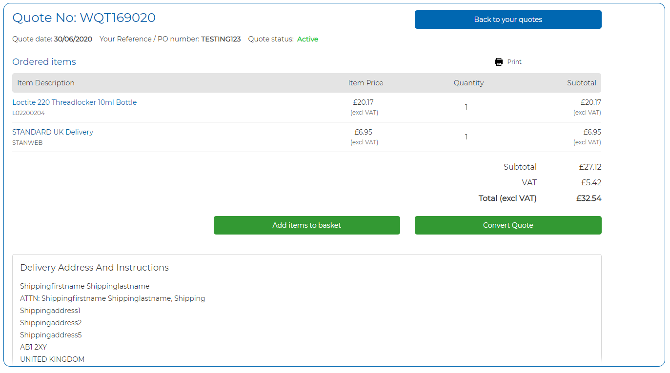Click PO number TESTING123

pyautogui.click(x=221, y=39)
